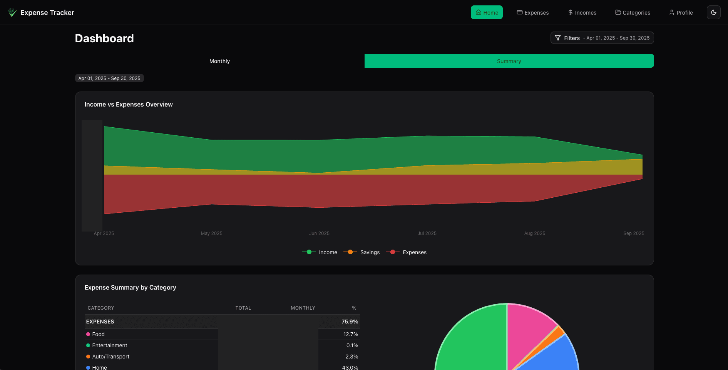Click the Categories folder icon
This screenshot has height=370, width=728.
click(618, 12)
